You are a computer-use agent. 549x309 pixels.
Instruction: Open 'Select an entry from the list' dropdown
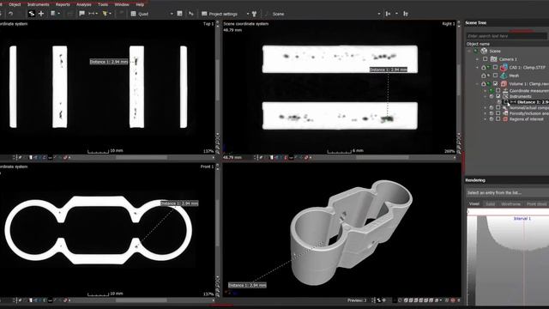point(508,192)
